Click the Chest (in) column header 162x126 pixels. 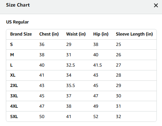tap(49, 34)
